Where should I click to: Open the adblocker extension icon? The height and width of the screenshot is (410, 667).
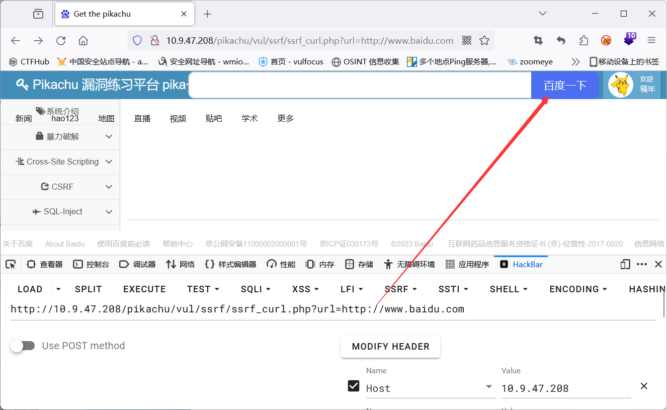[x=606, y=40]
